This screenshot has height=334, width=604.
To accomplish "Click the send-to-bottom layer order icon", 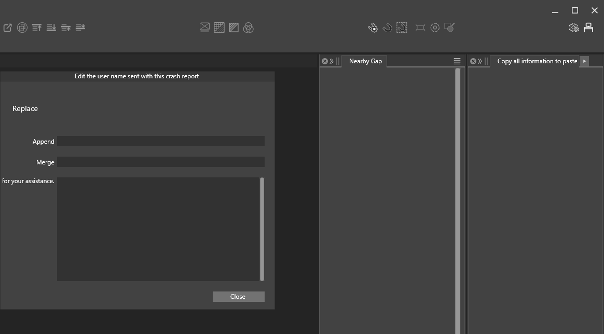I will (51, 28).
